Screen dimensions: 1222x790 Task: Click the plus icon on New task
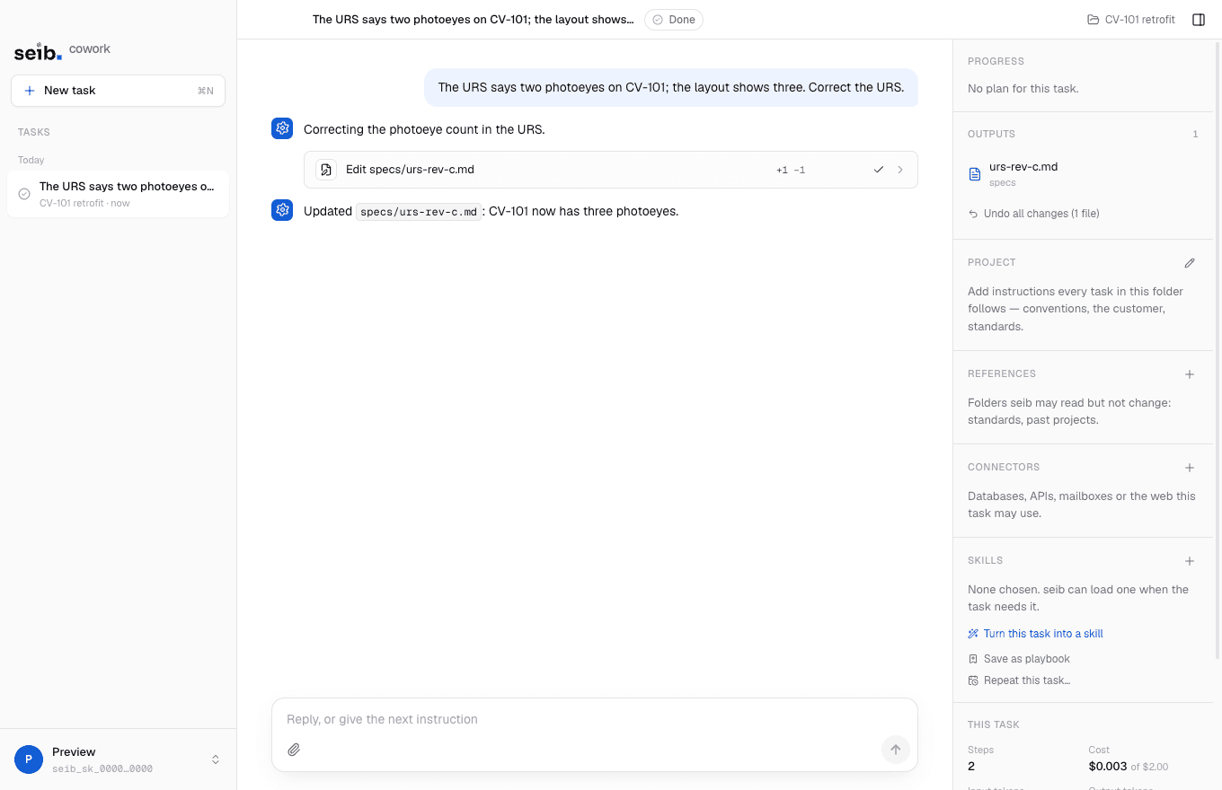pos(30,91)
